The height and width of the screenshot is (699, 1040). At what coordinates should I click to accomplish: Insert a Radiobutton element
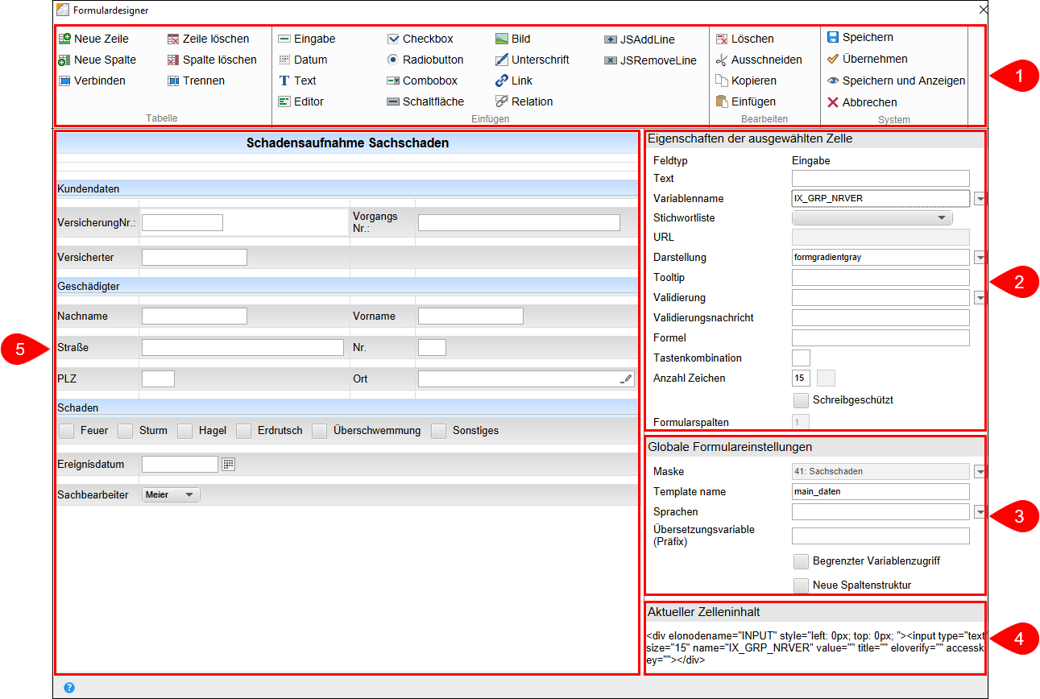coord(425,60)
